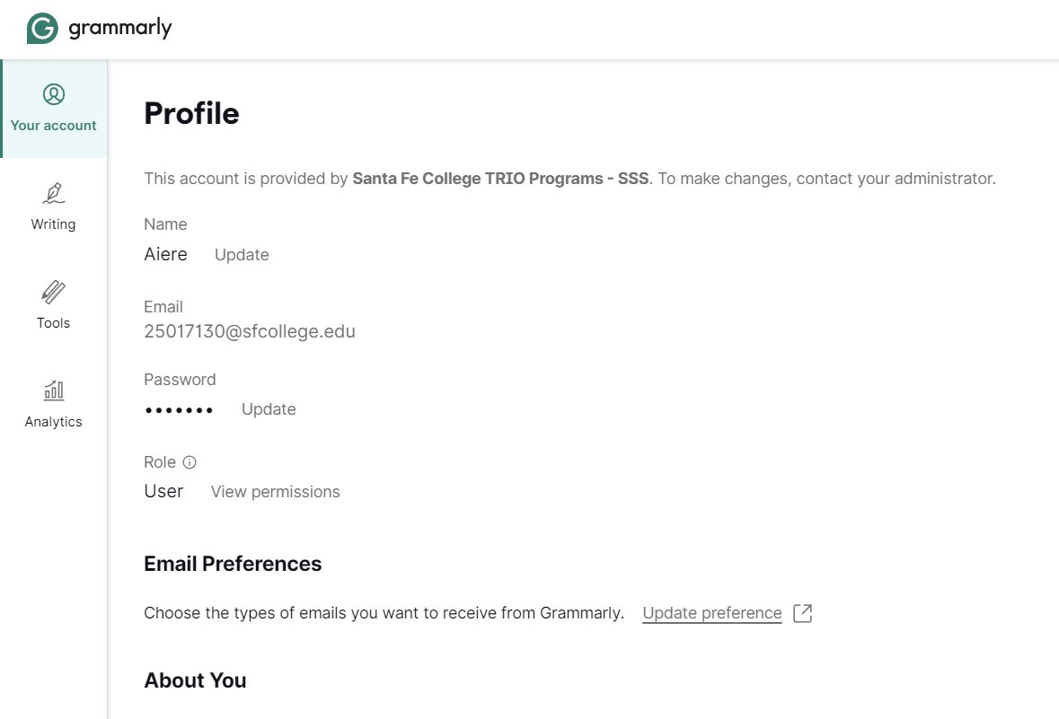Open the Analytics sidebar label
This screenshot has width=1059, height=719.
53,422
